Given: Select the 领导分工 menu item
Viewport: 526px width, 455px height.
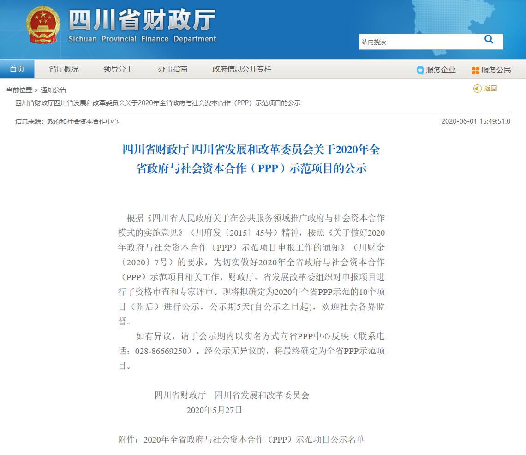Looking at the screenshot, I should pos(118,69).
